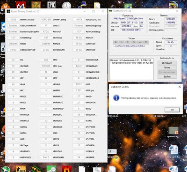Close the TestMem5 message dialog with X
187x172 pixels.
pos(180,87)
